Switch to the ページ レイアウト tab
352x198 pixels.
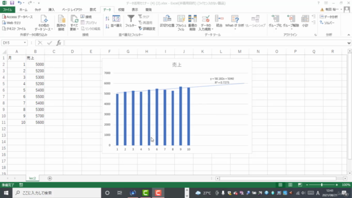pyautogui.click(x=72, y=10)
